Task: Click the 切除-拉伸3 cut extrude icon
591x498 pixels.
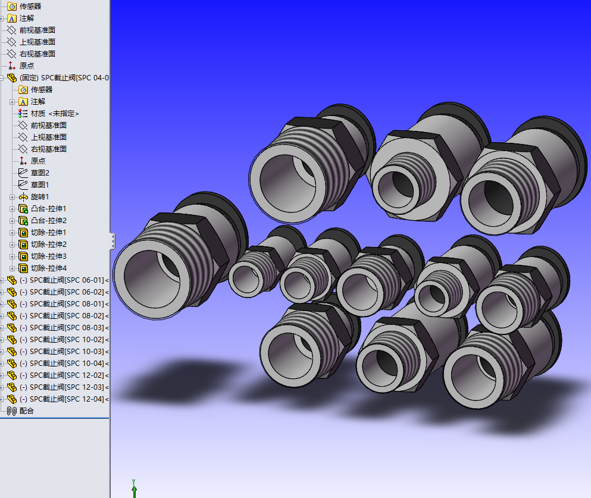Action: 23,256
